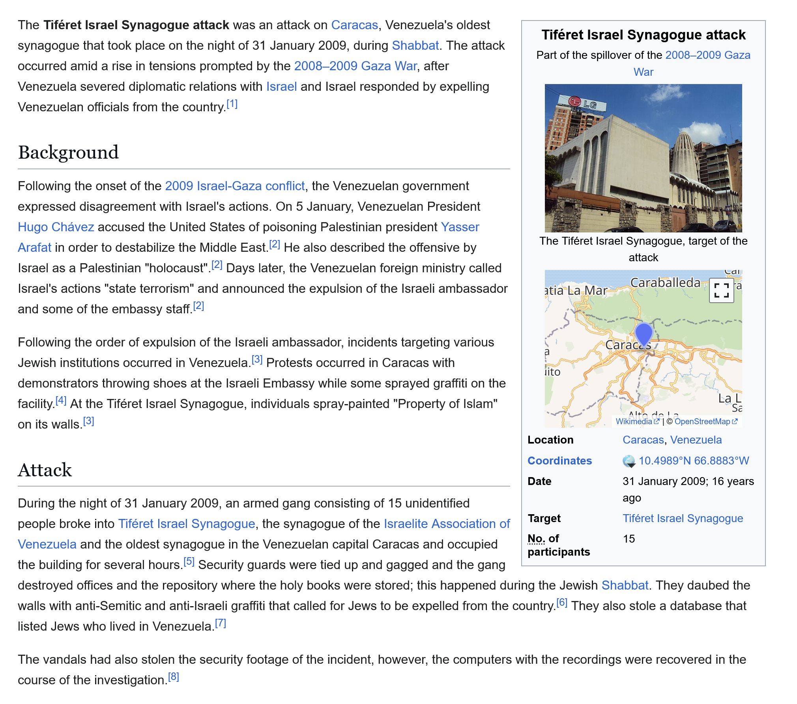This screenshot has height=704, width=797.
Task: Follow the 2009 Israel-Gaza conflict link
Action: [x=235, y=186]
